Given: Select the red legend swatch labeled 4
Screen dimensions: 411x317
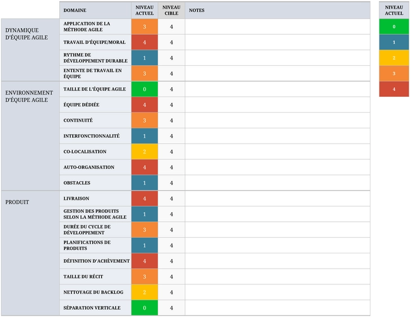Looking at the screenshot, I should click(394, 89).
